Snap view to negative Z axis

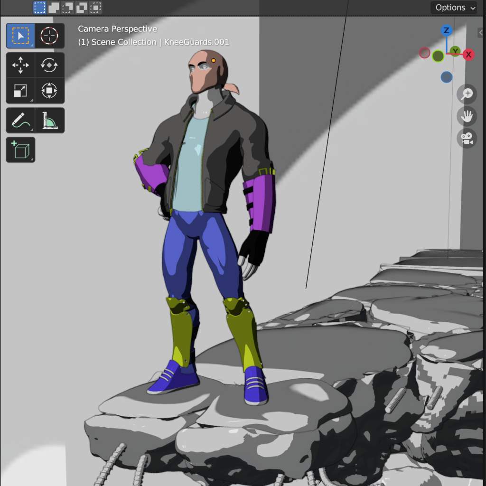tap(446, 77)
